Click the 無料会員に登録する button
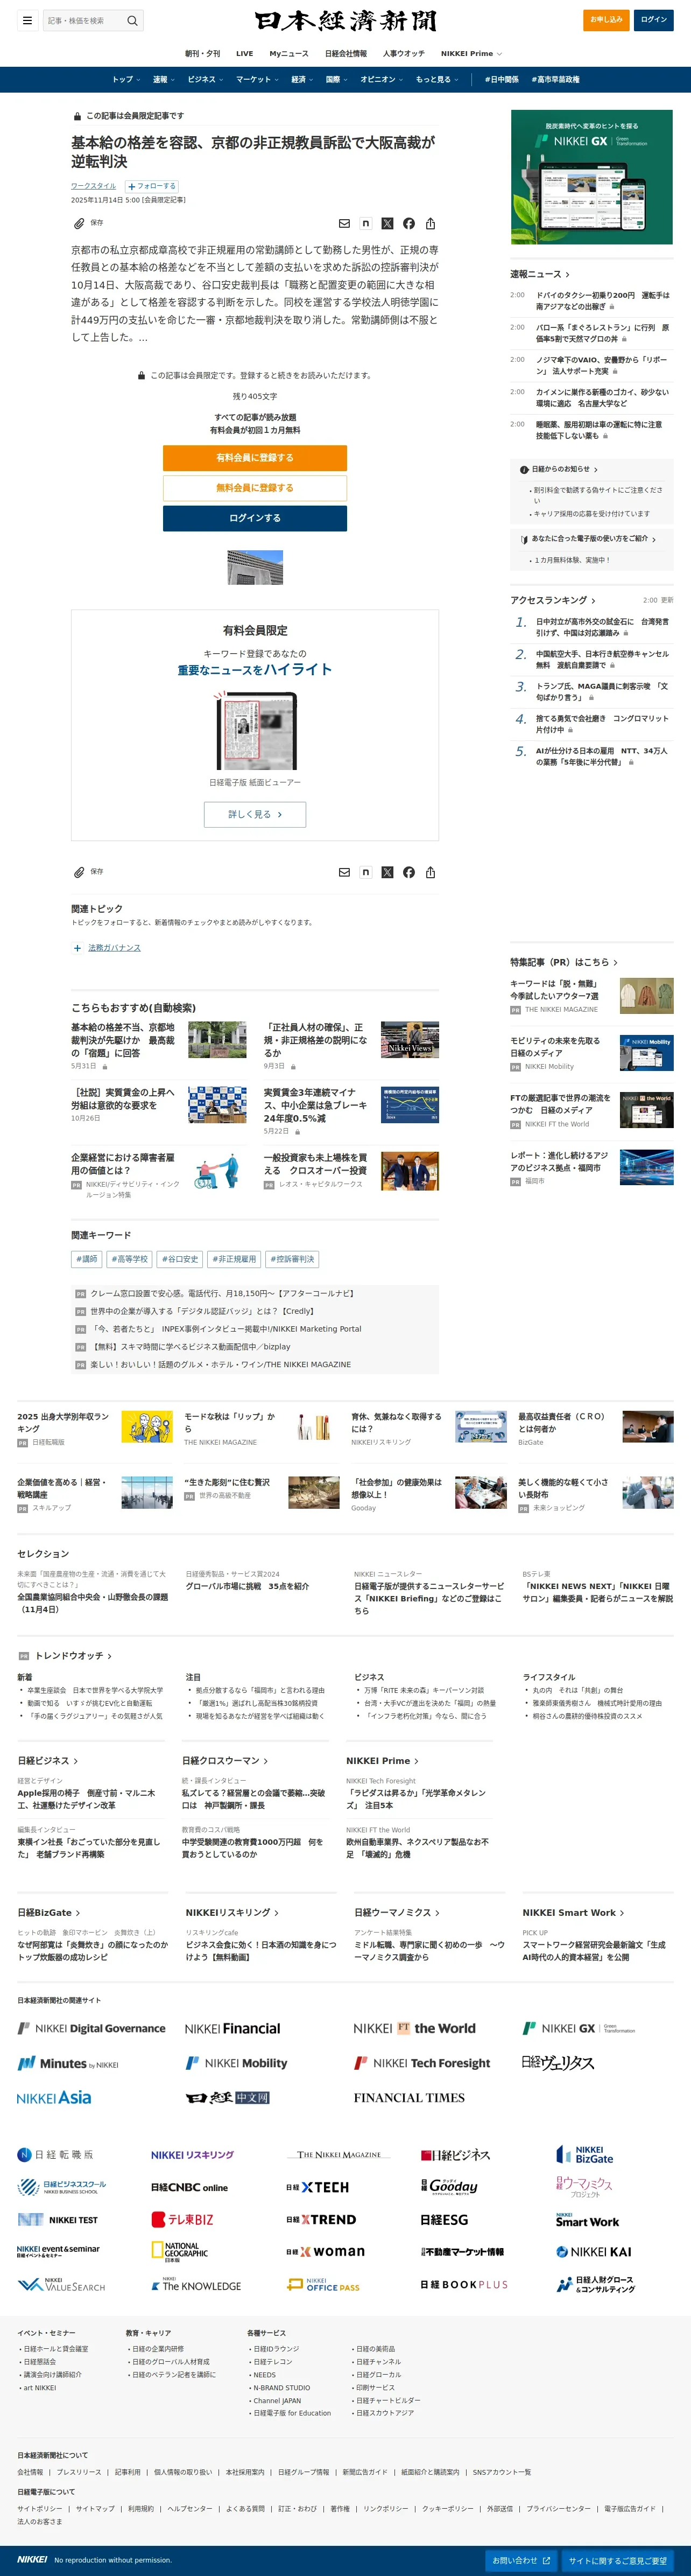 [x=255, y=488]
